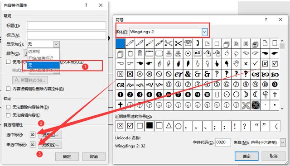Pick the printer symbol in second row
The width and height of the screenshot is (290, 166).
coord(169,54)
